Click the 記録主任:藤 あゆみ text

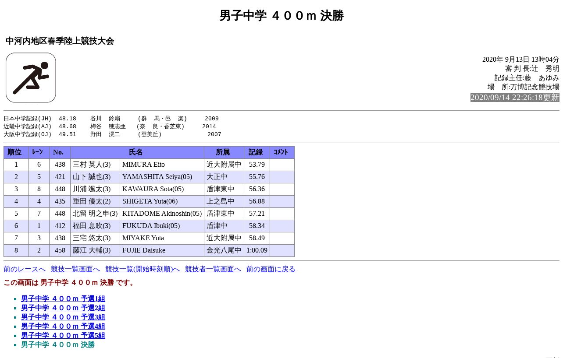point(527,78)
